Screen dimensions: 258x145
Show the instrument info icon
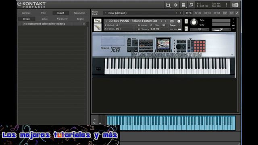(x=179, y=21)
